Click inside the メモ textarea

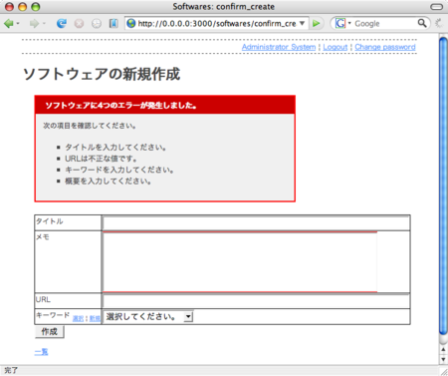pyautogui.click(x=240, y=261)
